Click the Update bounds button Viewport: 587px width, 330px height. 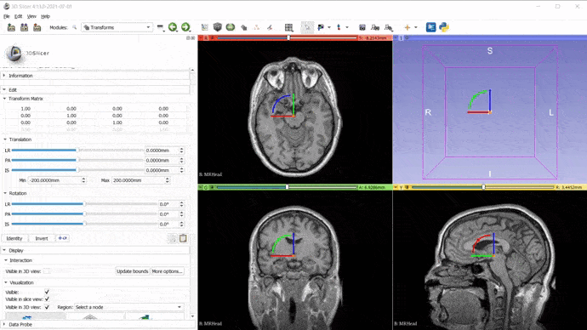pyautogui.click(x=132, y=271)
